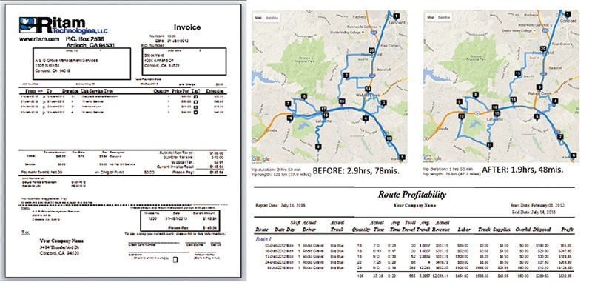
Task: Select stop marker 14 on BEFORE map
Action: (368, 89)
